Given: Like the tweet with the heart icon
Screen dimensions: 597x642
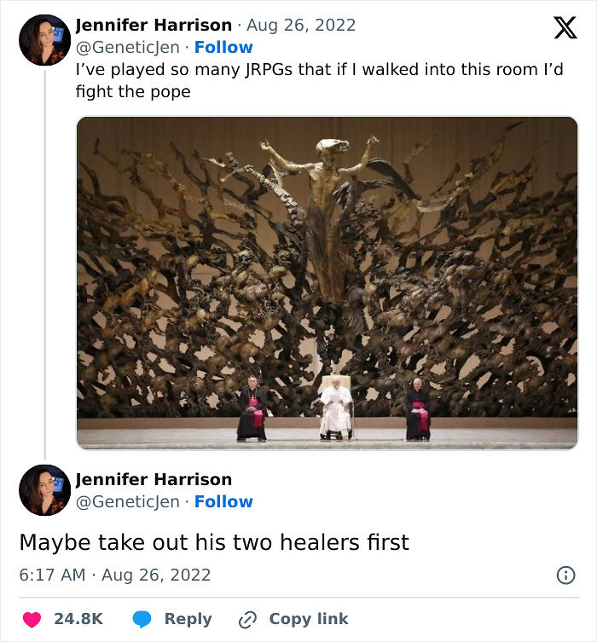Looking at the screenshot, I should click(32, 619).
